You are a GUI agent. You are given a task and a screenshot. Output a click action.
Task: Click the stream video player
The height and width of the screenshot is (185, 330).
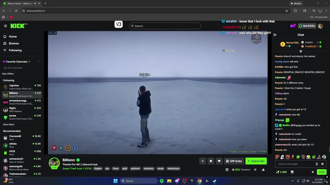click(158, 92)
